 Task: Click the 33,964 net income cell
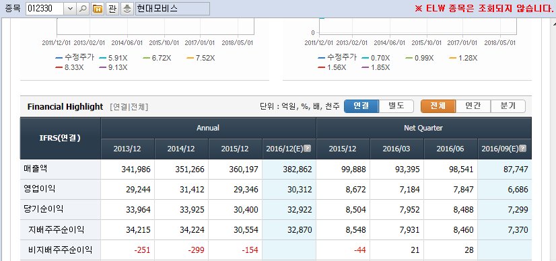pyautogui.click(x=128, y=210)
